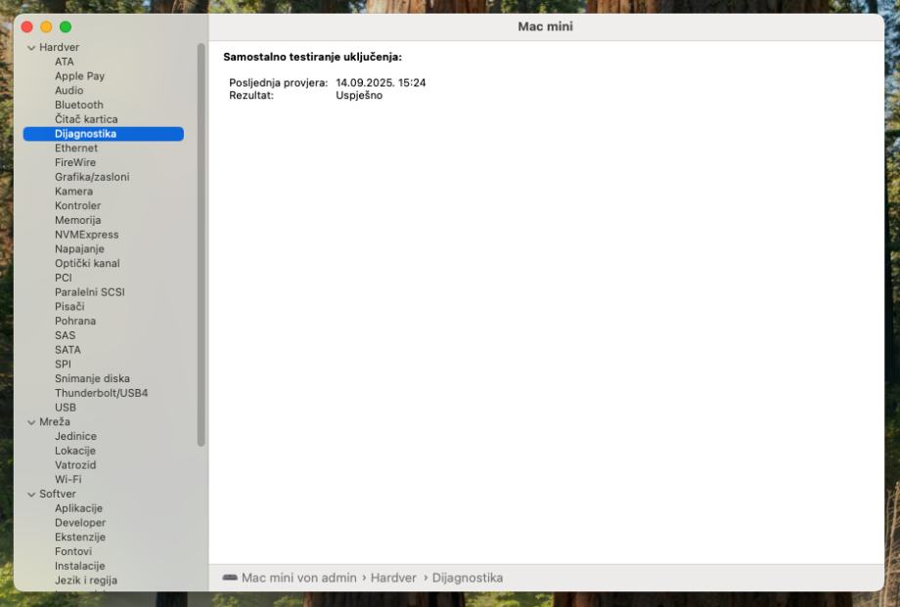Click 'Mac mini von admin' in path bar
This screenshot has width=900, height=607.
pyautogui.click(x=299, y=578)
